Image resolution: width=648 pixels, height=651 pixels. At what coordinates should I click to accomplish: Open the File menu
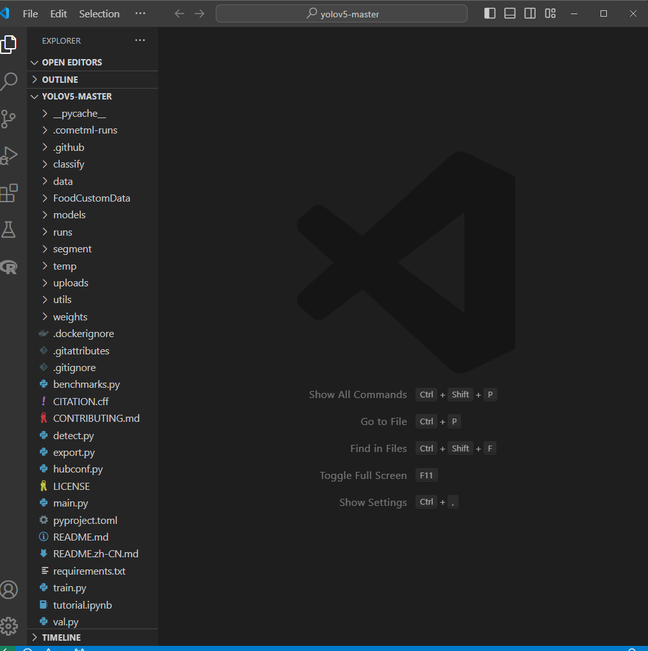(x=30, y=13)
